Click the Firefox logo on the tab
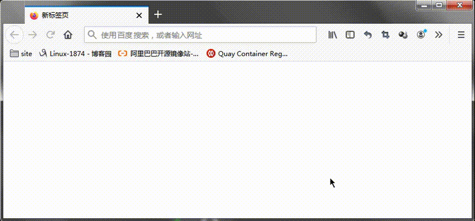The height and width of the screenshot is (221, 475). point(34,15)
